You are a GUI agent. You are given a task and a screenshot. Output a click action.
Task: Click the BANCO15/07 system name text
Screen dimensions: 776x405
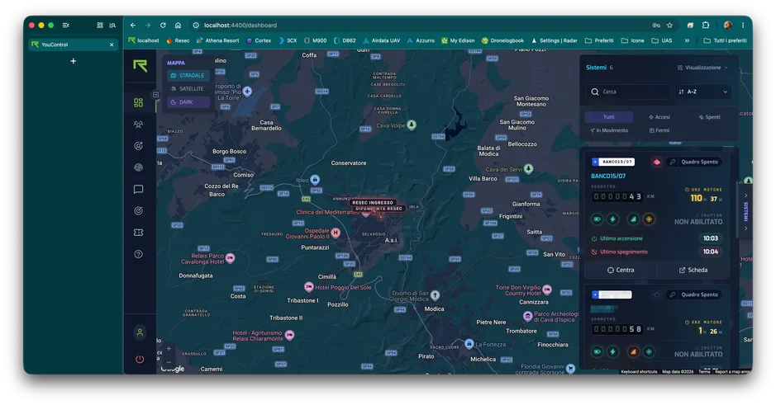608,176
